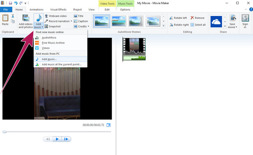
Task: Click the Add music note icon
Action: click(39, 18)
